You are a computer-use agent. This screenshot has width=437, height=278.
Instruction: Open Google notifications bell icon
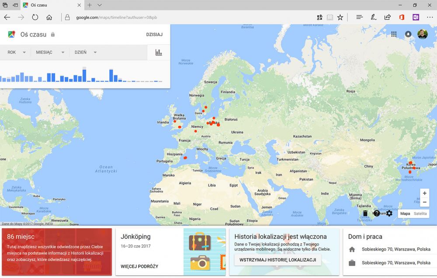[408, 34]
